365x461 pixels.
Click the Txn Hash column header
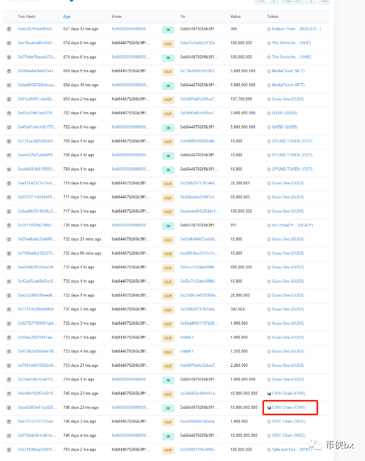point(26,17)
